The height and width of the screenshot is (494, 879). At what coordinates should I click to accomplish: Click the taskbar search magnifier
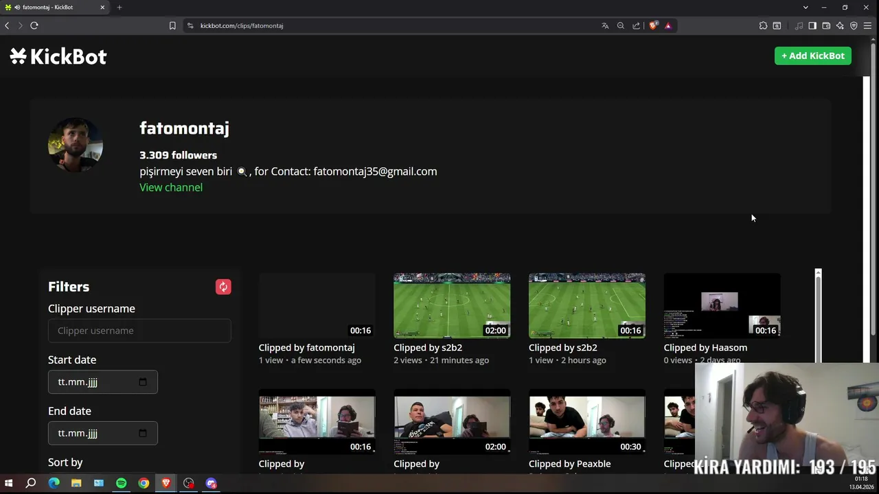pos(31,483)
